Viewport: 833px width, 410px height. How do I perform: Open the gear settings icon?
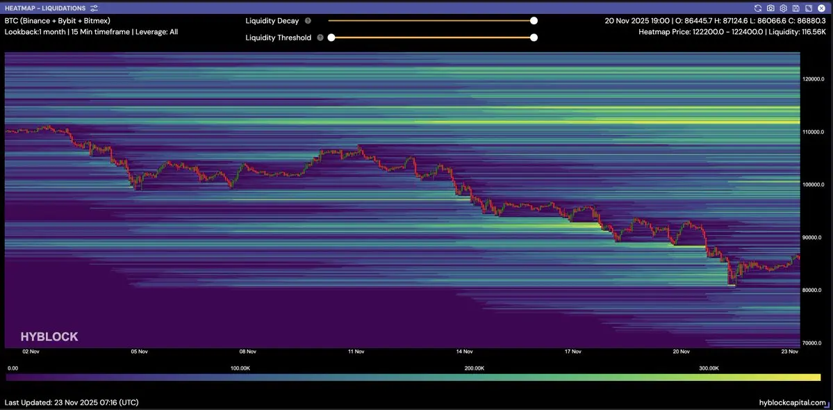tap(783, 8)
